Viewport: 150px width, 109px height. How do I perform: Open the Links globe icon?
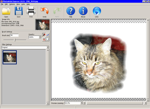pos(97,11)
